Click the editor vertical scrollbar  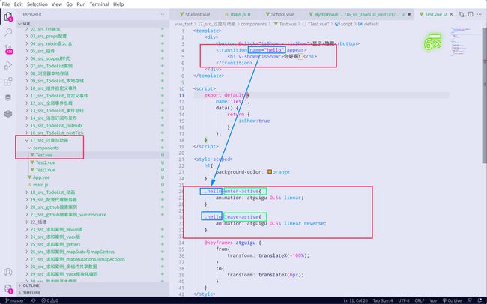[484, 95]
